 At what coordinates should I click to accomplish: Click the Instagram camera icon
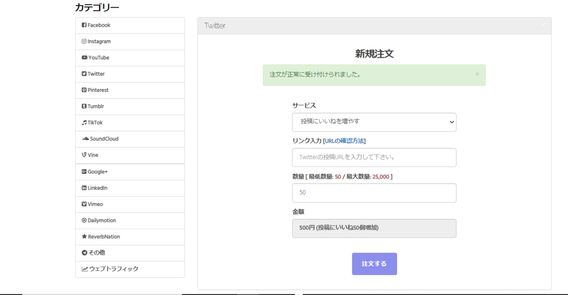coord(84,41)
